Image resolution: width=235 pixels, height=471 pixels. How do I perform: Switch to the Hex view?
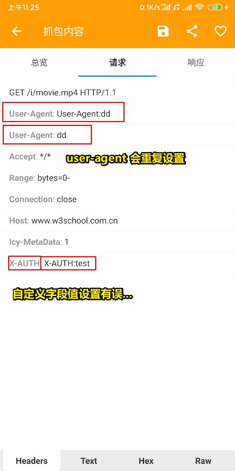146,461
